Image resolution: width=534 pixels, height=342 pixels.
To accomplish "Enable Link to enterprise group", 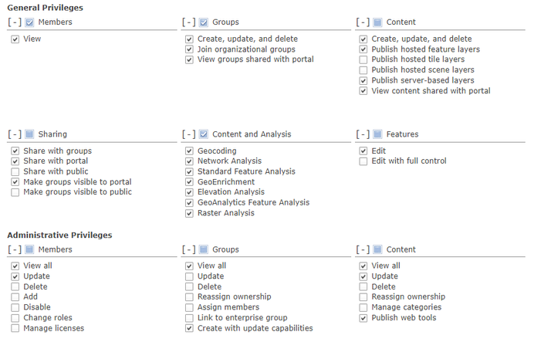I will point(190,318).
